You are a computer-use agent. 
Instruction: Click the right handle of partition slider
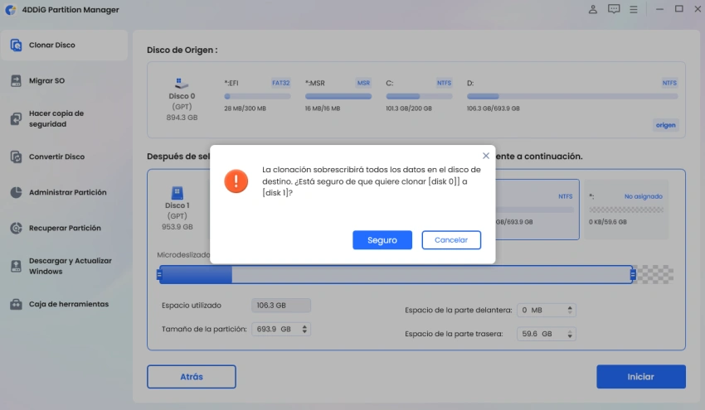point(633,274)
